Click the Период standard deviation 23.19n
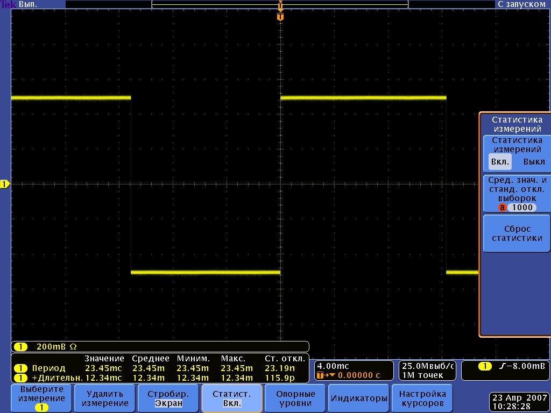Image resolution: width=551 pixels, height=413 pixels. pos(280,368)
